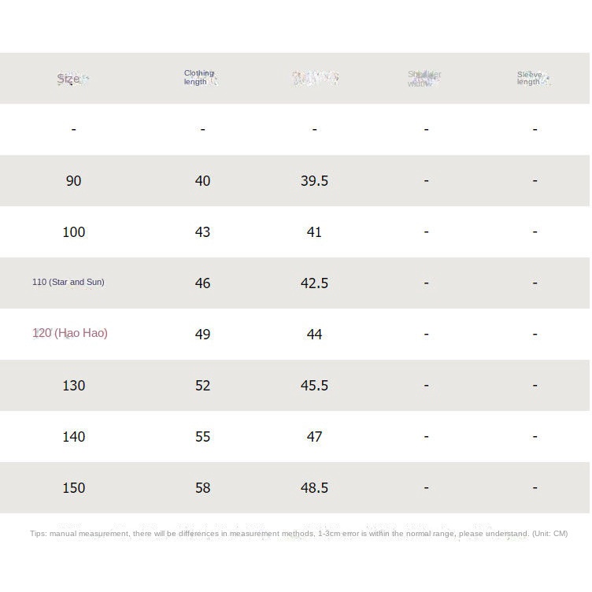592x592 pixels.
Task: Select the size 100 row label
Action: [73, 232]
